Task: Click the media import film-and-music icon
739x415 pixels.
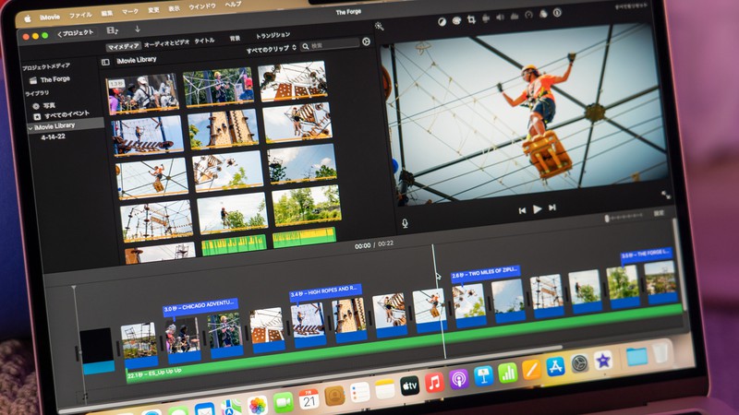Action: (x=112, y=30)
